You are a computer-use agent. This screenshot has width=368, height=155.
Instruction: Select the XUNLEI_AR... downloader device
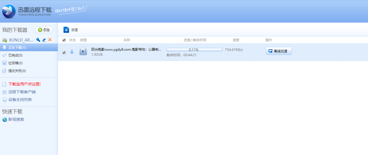pos(21,40)
